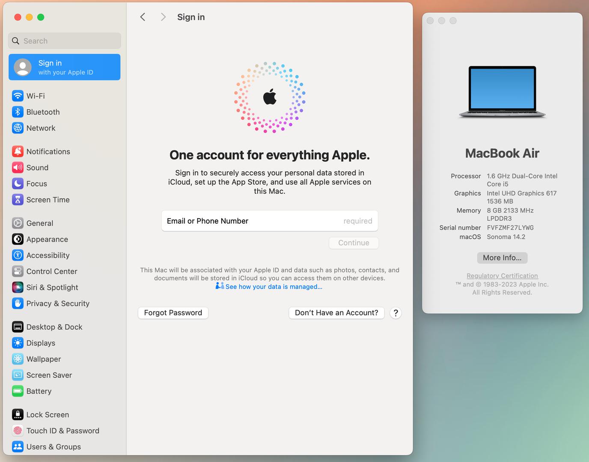Image resolution: width=589 pixels, height=462 pixels.
Task: Click the 8 GB 2133 MHz memory value
Action: (510, 214)
